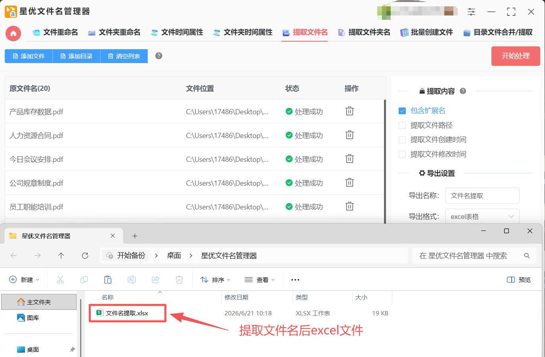
Task: Click the 清空列表 button
Action: (x=124, y=56)
